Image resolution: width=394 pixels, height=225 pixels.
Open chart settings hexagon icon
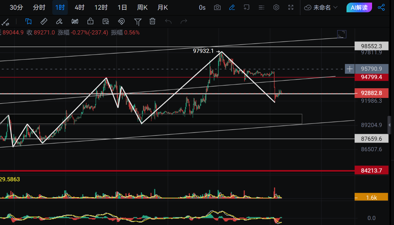[276, 7]
